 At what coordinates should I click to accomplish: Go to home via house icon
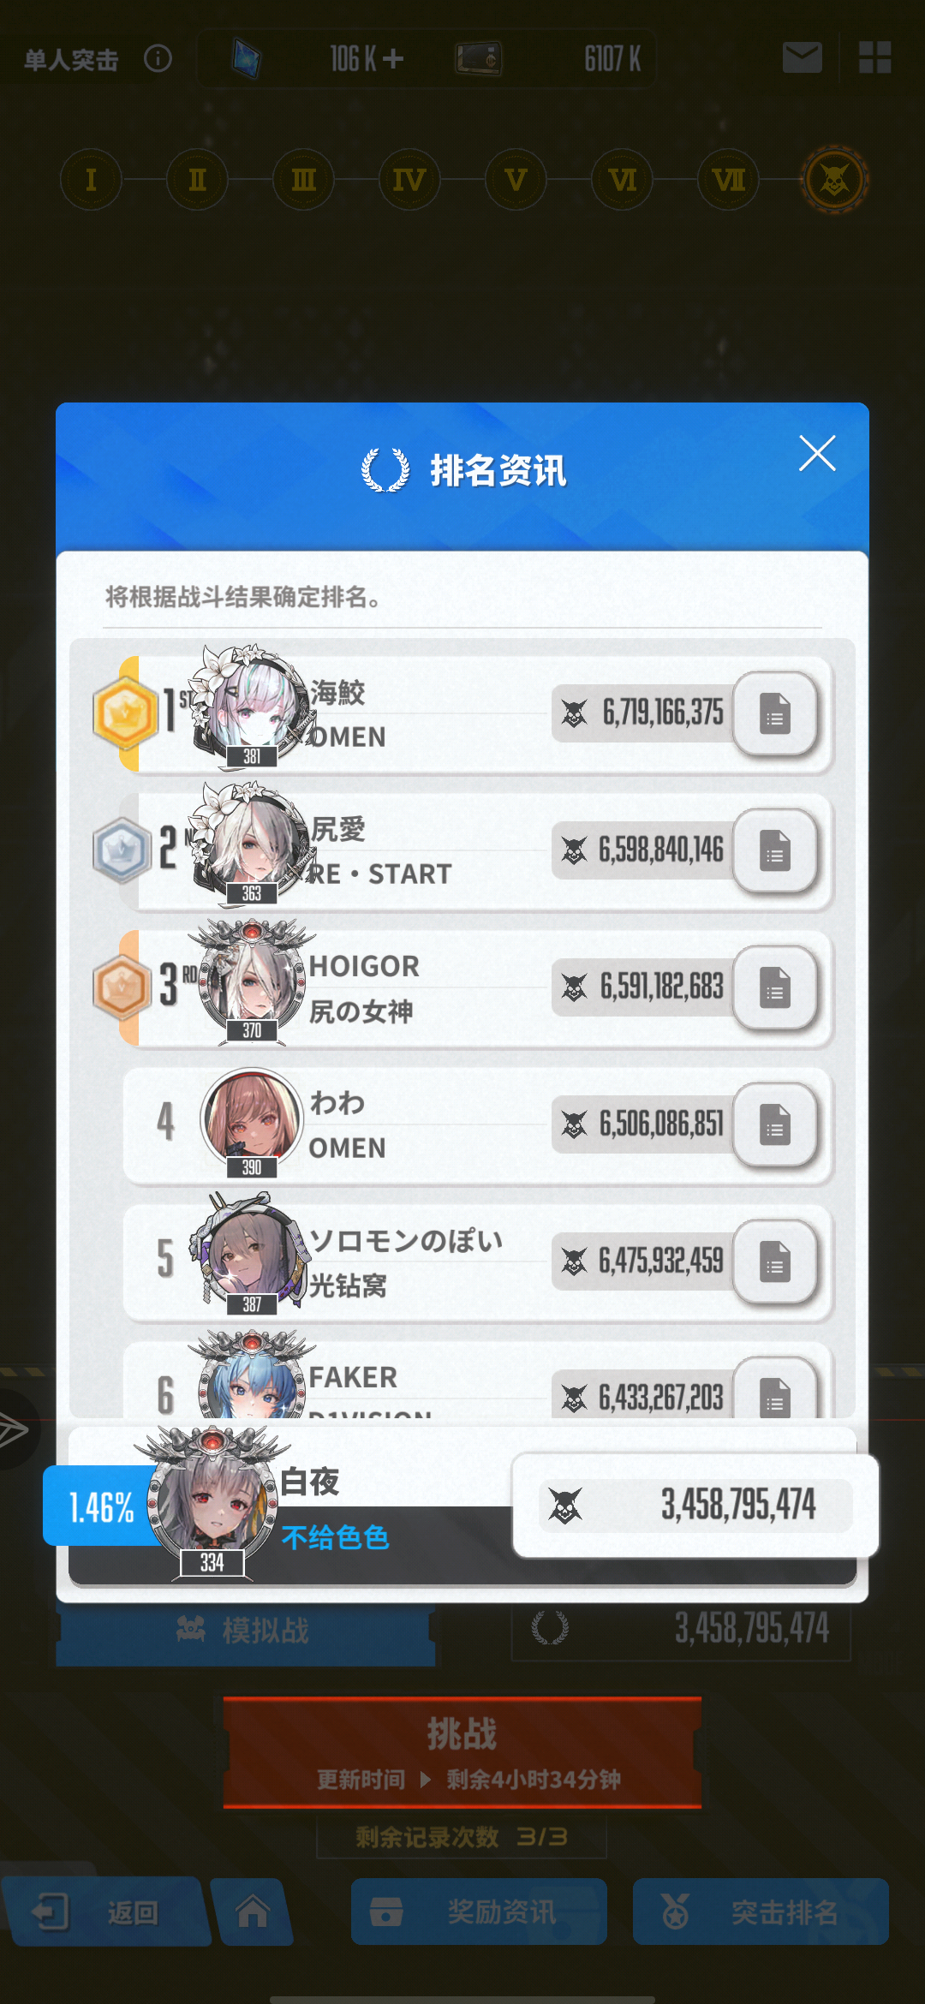[x=253, y=1912]
